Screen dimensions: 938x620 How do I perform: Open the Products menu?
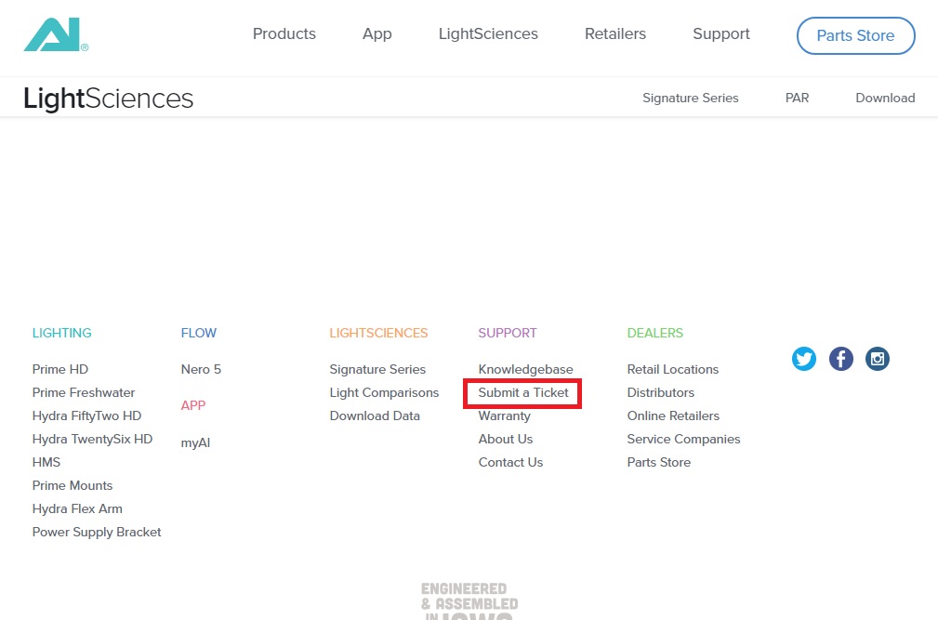(x=284, y=34)
